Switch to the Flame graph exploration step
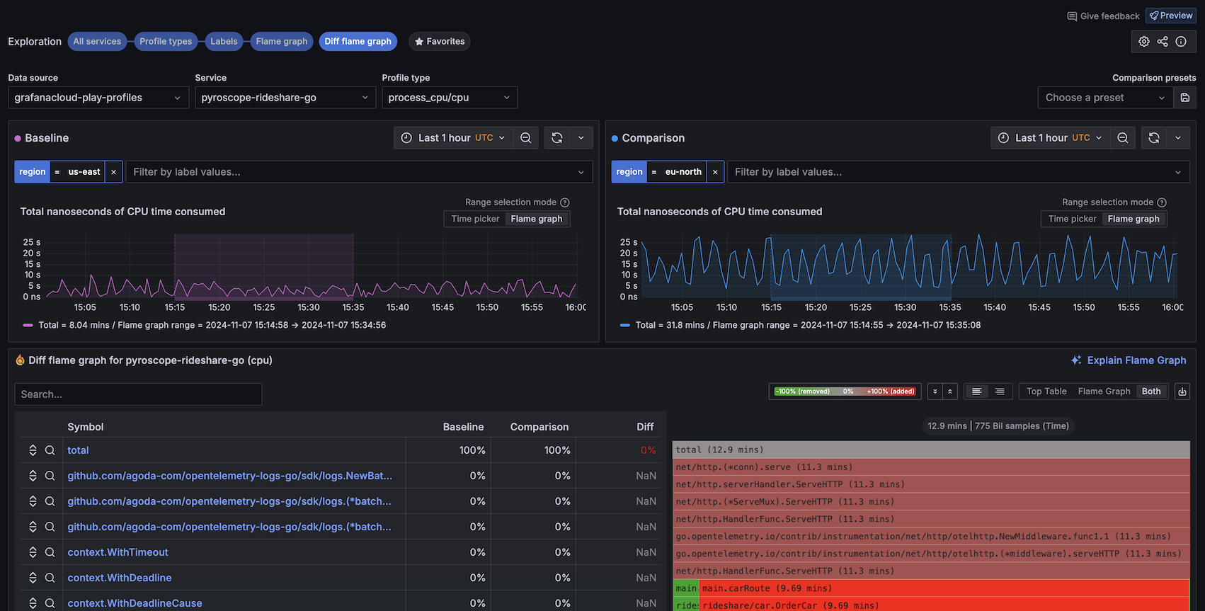The image size is (1205, 611). (281, 42)
